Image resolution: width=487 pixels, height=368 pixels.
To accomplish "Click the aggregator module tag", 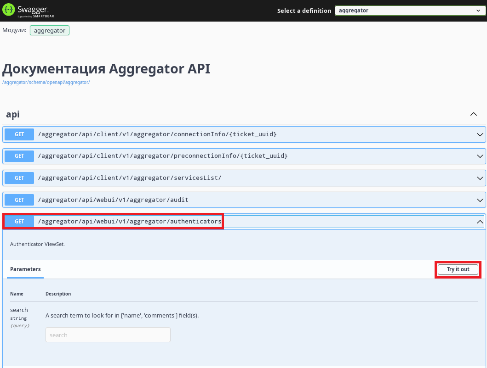I will pyautogui.click(x=50, y=30).
